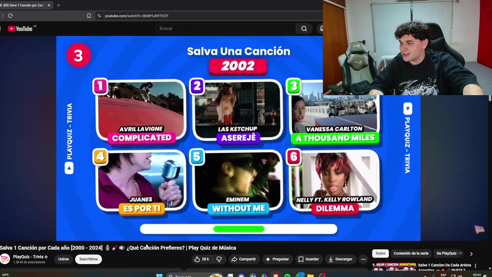
Task: Join channel with Unirse button
Action: click(63, 259)
